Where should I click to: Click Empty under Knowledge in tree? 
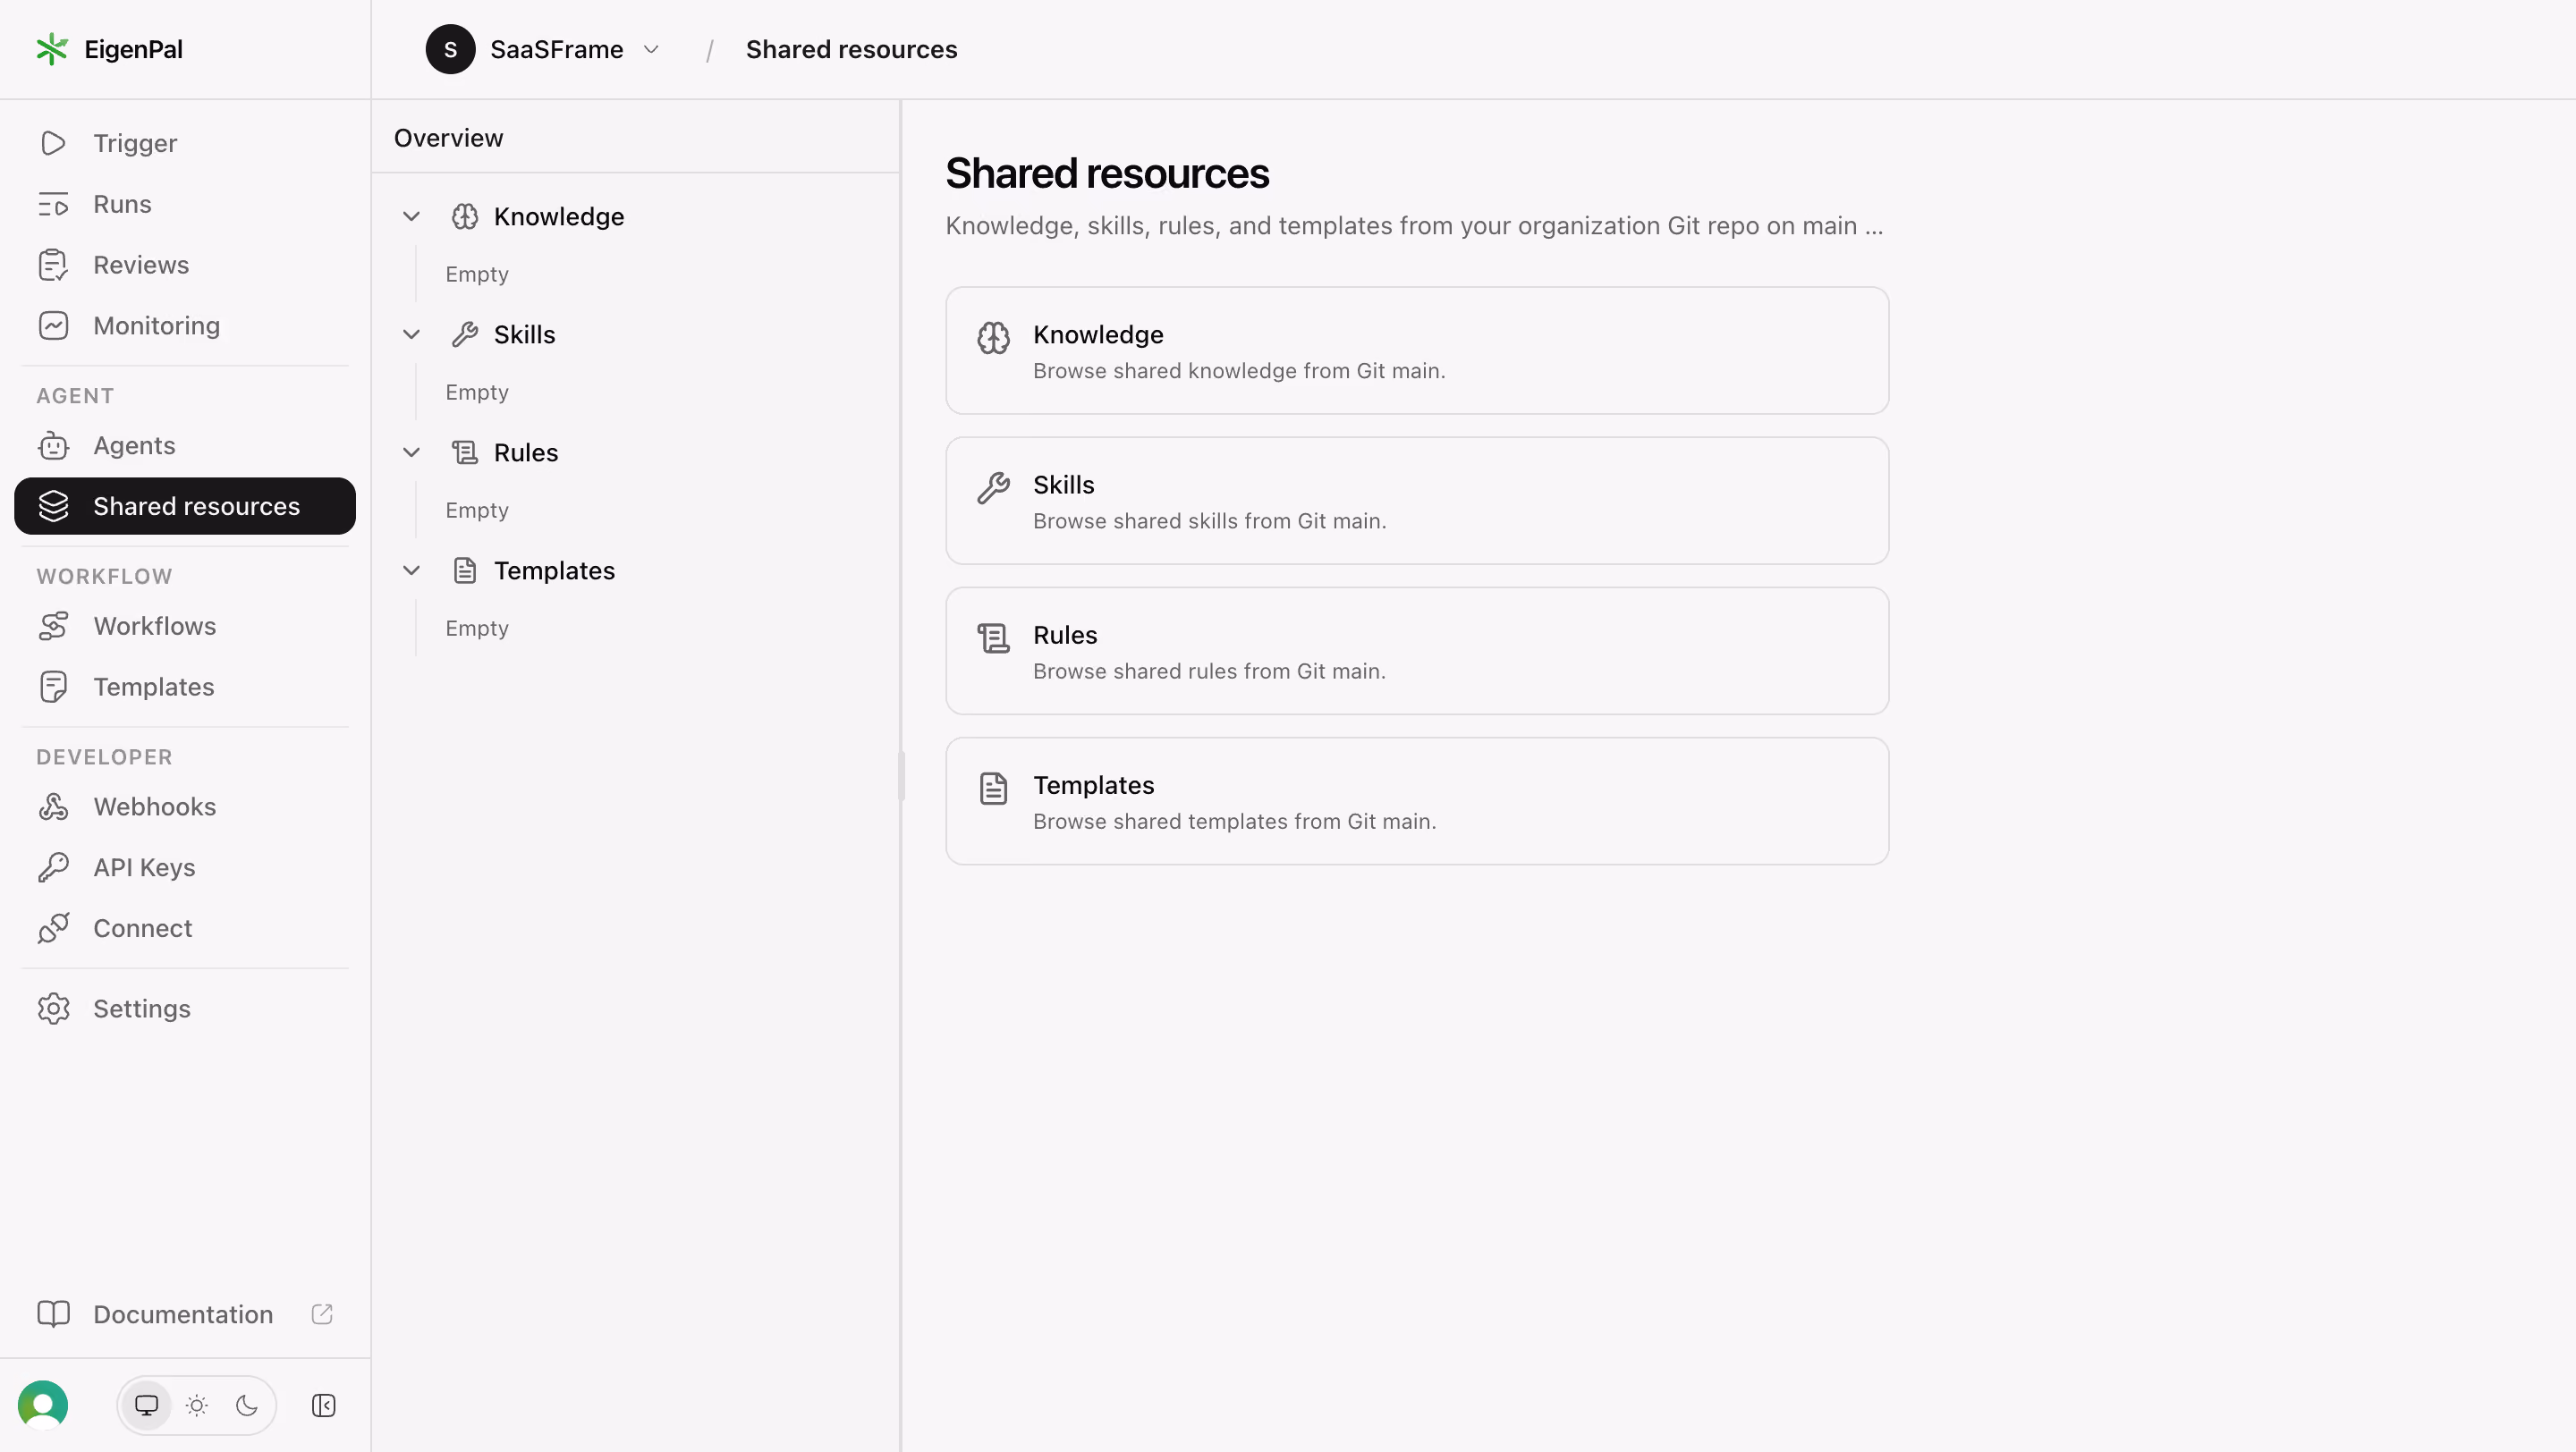point(477,274)
